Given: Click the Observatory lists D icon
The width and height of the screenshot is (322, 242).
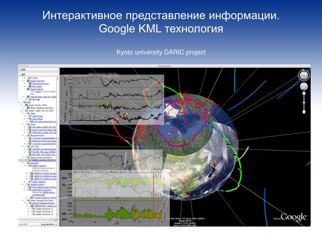Looking at the screenshot, I should click(x=30, y=84).
